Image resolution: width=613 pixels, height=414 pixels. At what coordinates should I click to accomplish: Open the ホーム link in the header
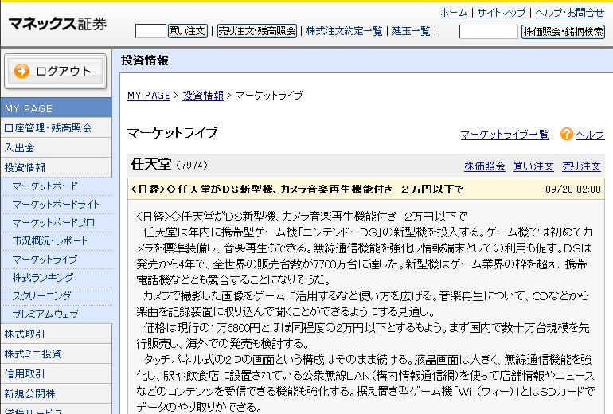[x=454, y=13]
